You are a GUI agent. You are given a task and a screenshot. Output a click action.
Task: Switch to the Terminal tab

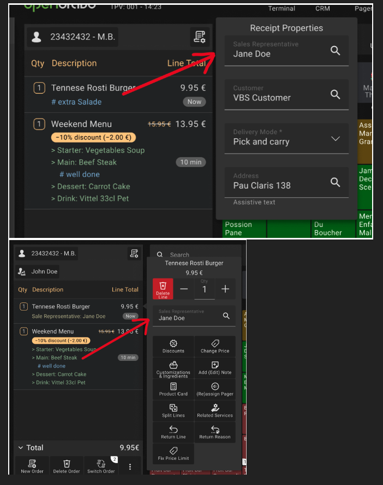pyautogui.click(x=282, y=9)
